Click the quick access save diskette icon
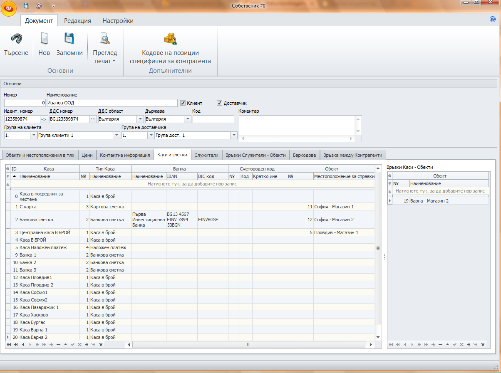This screenshot has height=373, width=501. click(26, 6)
